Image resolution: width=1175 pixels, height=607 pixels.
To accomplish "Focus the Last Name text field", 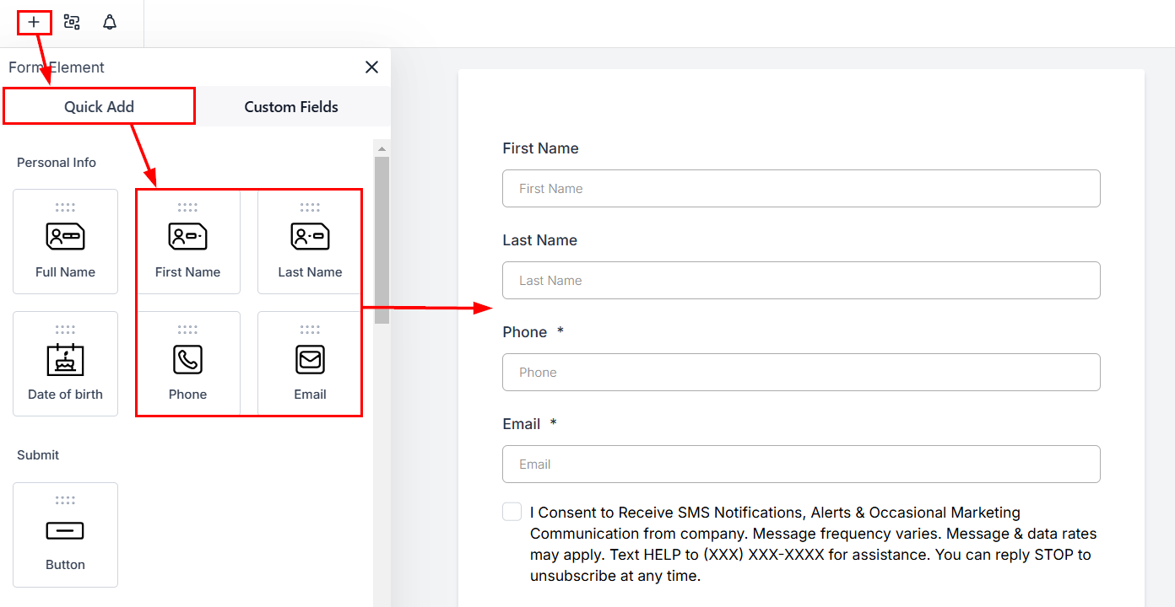I will (x=801, y=281).
